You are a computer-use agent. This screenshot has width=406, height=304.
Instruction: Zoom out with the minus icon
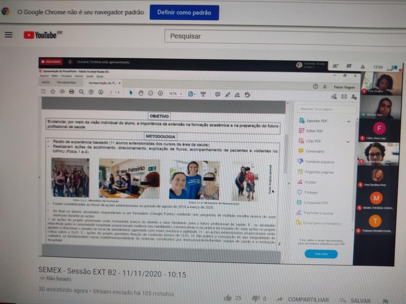tap(150, 93)
